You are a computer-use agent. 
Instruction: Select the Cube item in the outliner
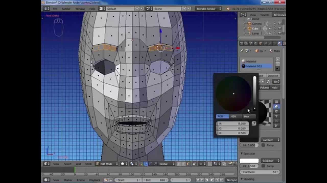[255, 28]
